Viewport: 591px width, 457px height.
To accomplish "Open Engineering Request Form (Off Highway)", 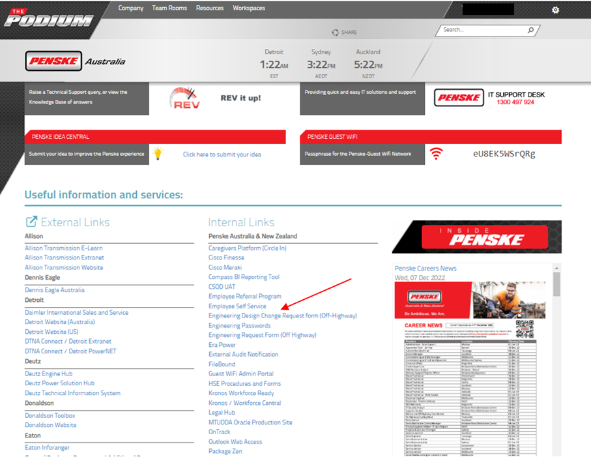I will [x=263, y=335].
